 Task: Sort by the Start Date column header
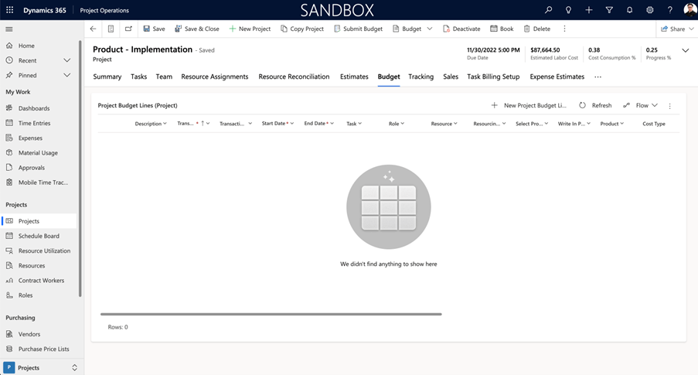pyautogui.click(x=274, y=124)
